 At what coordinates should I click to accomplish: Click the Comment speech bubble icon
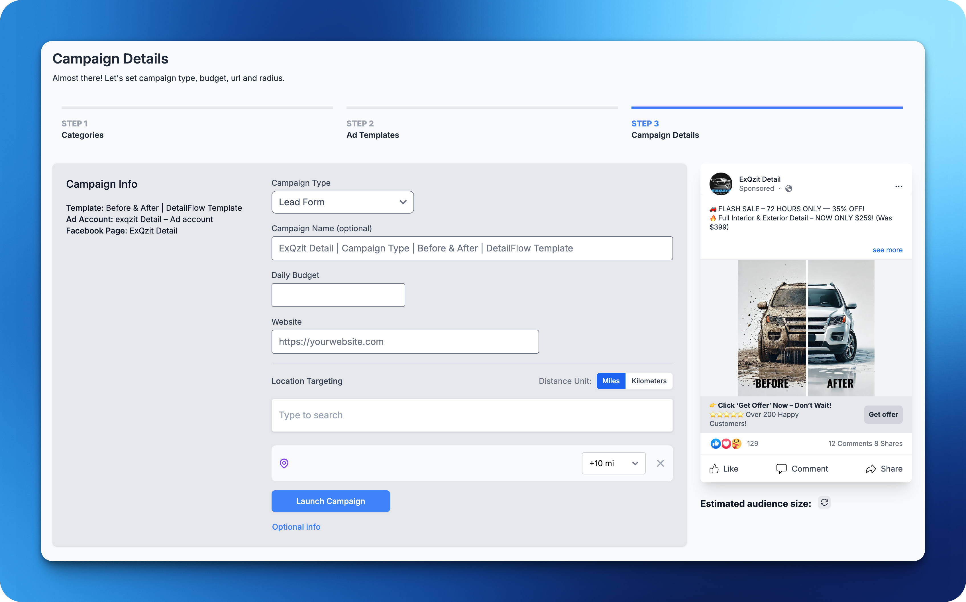click(781, 469)
